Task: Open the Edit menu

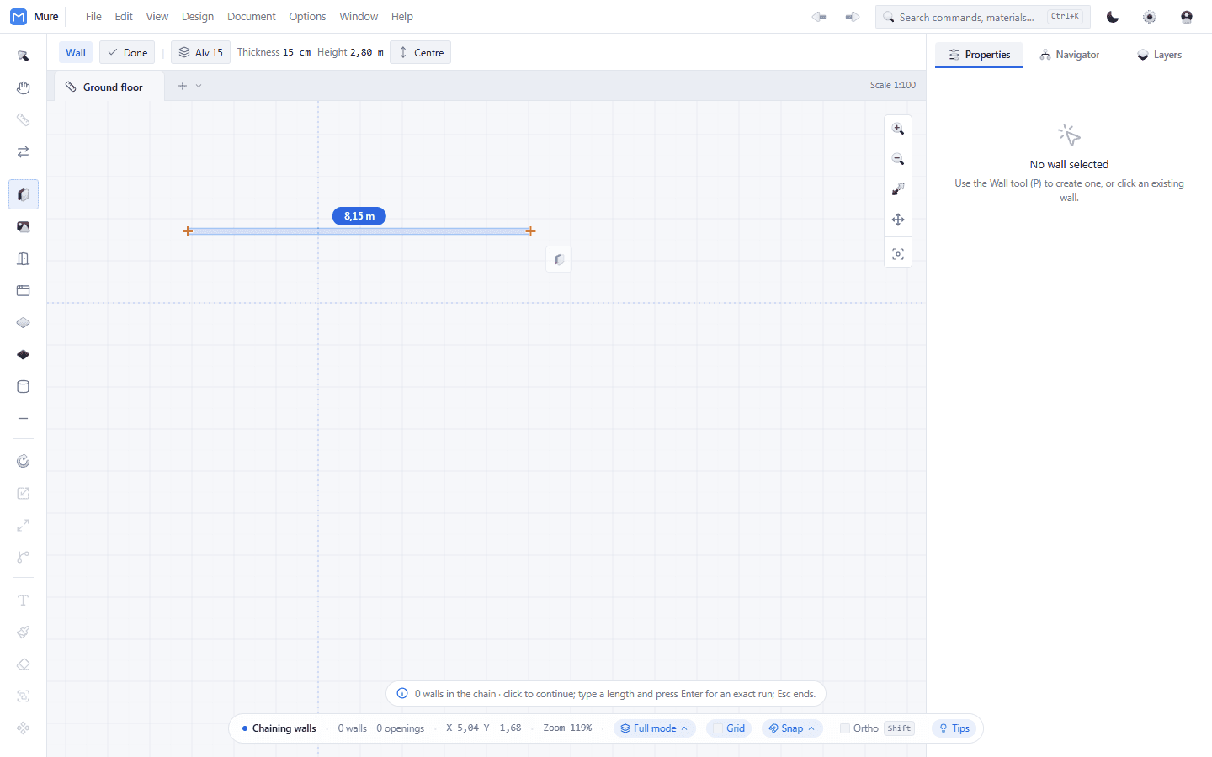Action: click(124, 17)
